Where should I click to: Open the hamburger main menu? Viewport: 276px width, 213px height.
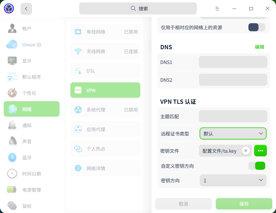[x=217, y=9]
